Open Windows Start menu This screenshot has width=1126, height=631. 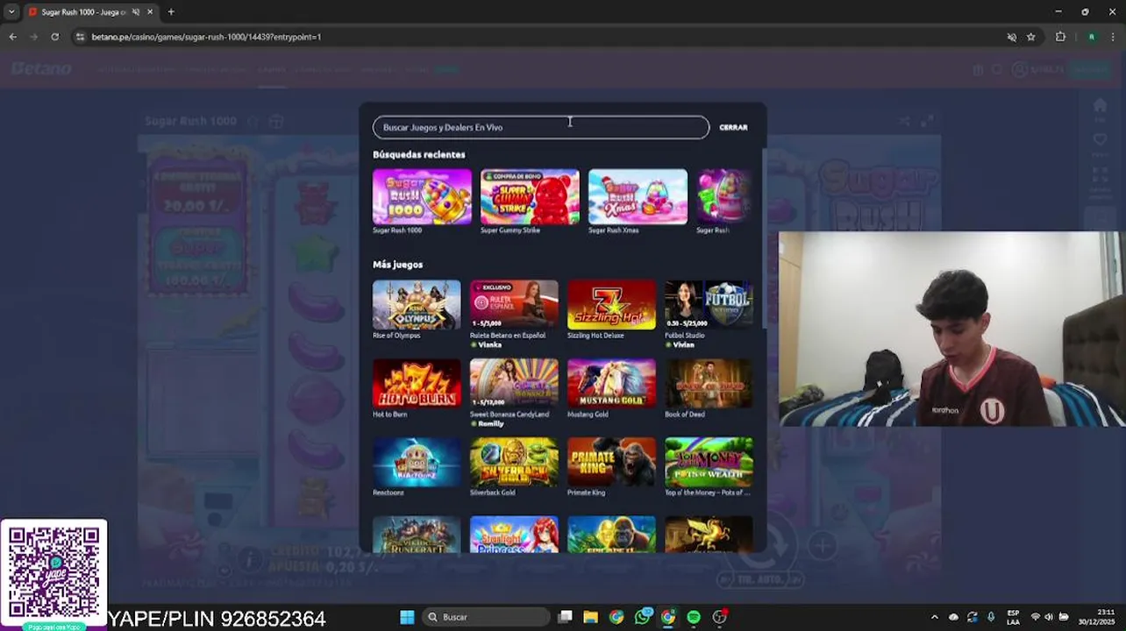tap(407, 617)
